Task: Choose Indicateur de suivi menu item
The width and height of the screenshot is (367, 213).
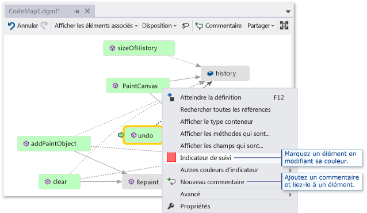Action: click(223, 158)
